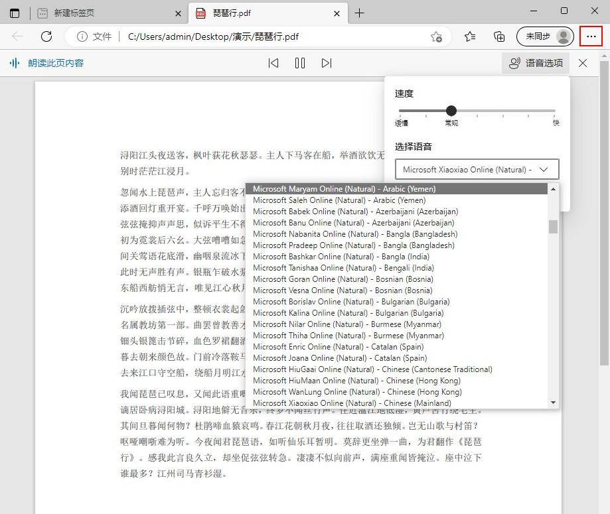Image resolution: width=610 pixels, height=514 pixels.
Task: Select Microsoft Kalina Bulgarian voice
Action: click(397, 313)
